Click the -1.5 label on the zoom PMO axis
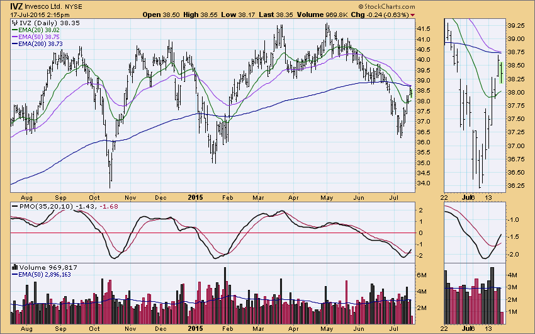This screenshot has width=535, height=334. pyautogui.click(x=514, y=237)
